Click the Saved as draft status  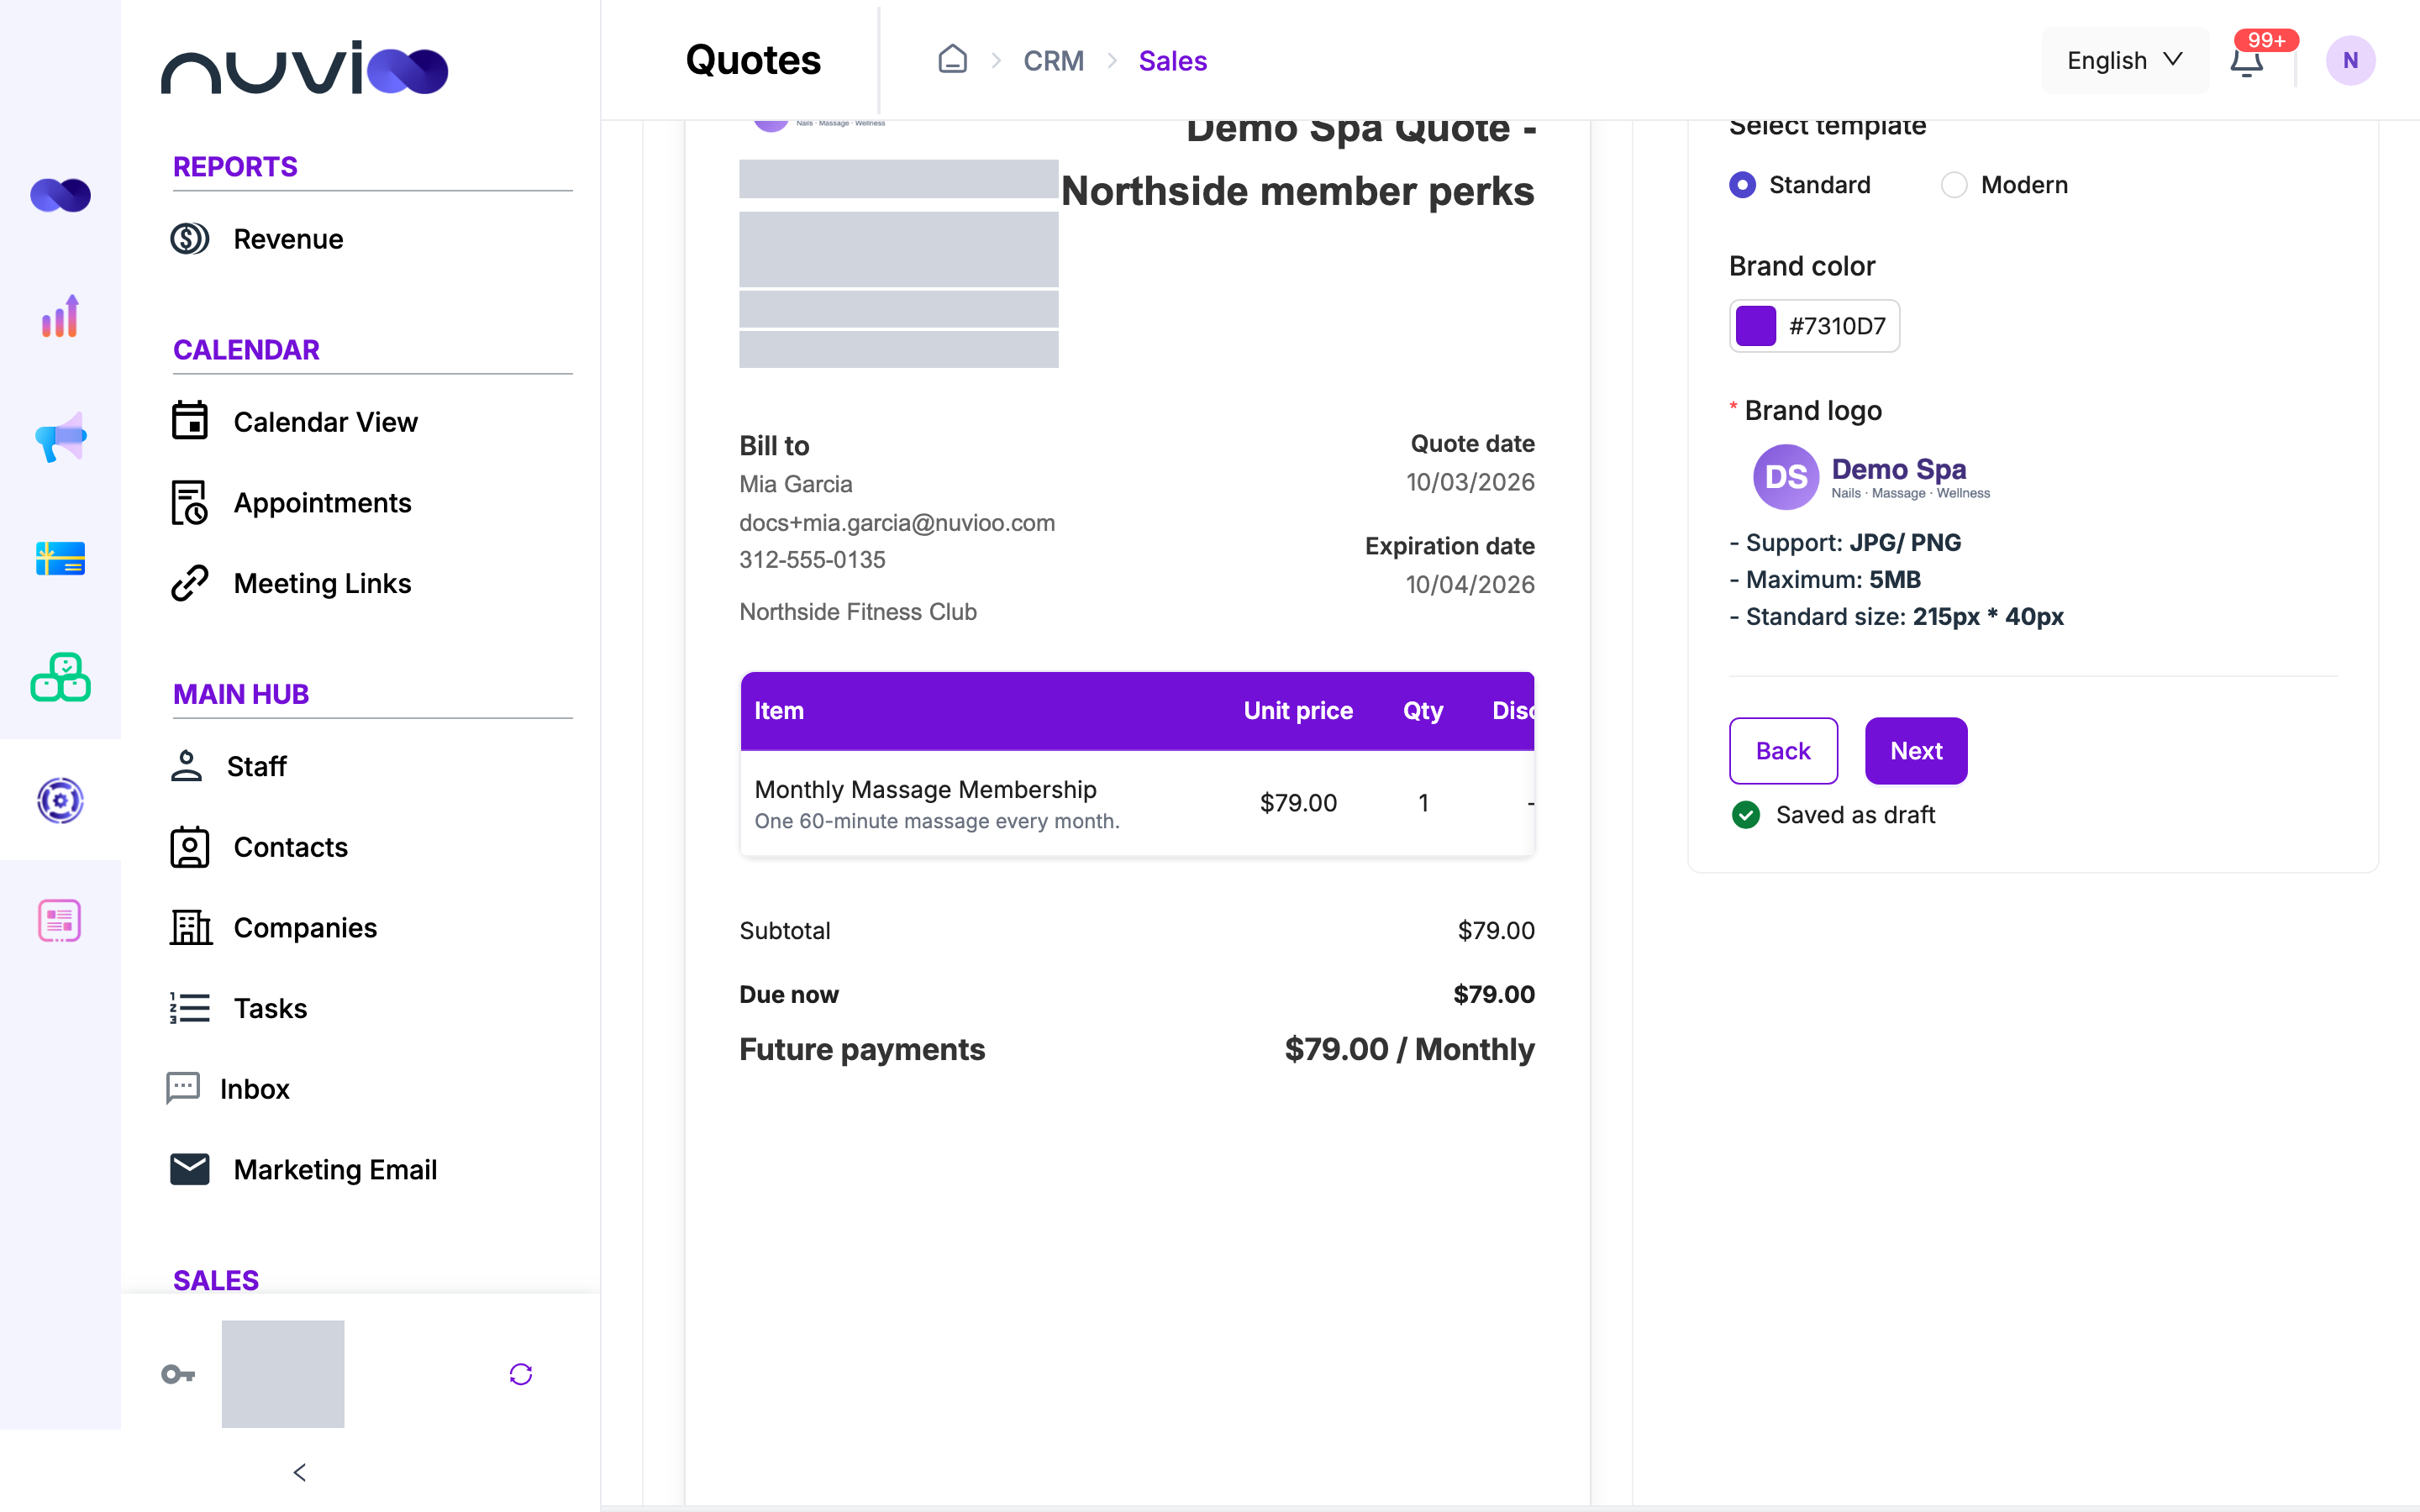1834,815
